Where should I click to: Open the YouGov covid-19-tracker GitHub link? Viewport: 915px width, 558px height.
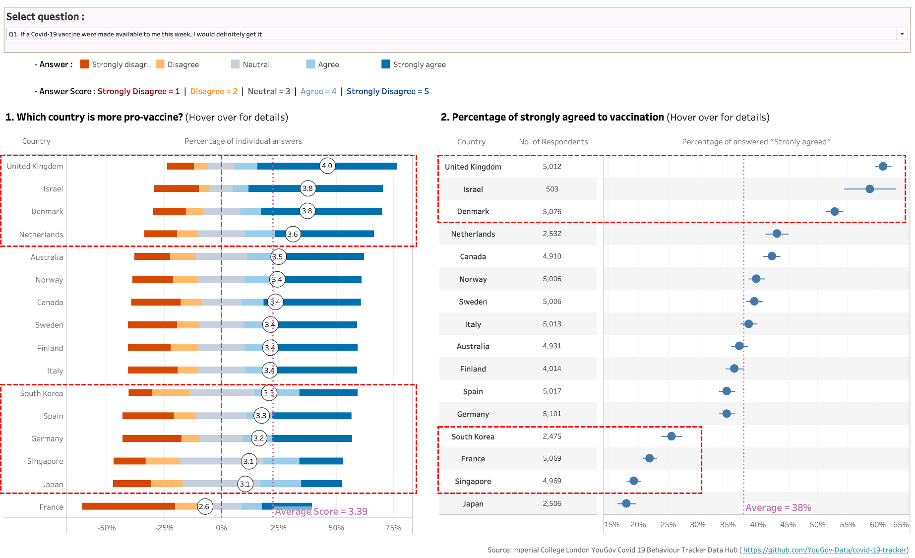tap(825, 550)
